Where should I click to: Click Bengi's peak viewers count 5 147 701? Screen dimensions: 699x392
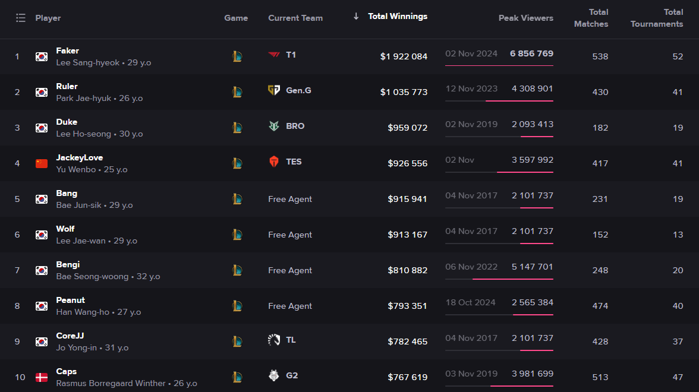[x=532, y=267]
